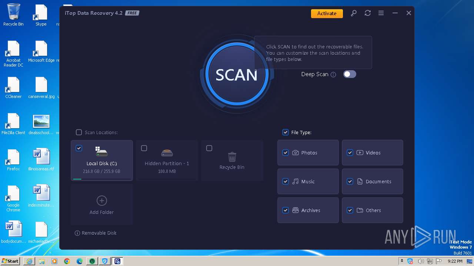Click the Add Folder plus icon

coord(101,201)
